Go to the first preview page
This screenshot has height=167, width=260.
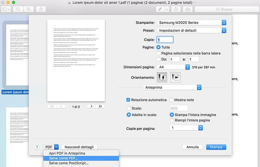tap(52, 106)
